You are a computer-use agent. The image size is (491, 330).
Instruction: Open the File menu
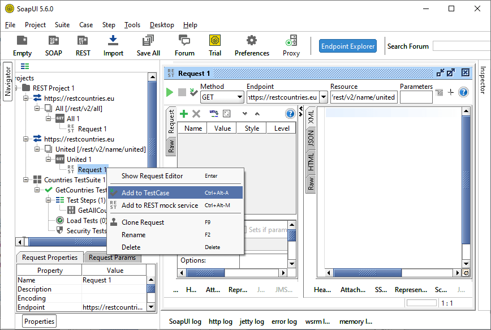click(x=10, y=25)
